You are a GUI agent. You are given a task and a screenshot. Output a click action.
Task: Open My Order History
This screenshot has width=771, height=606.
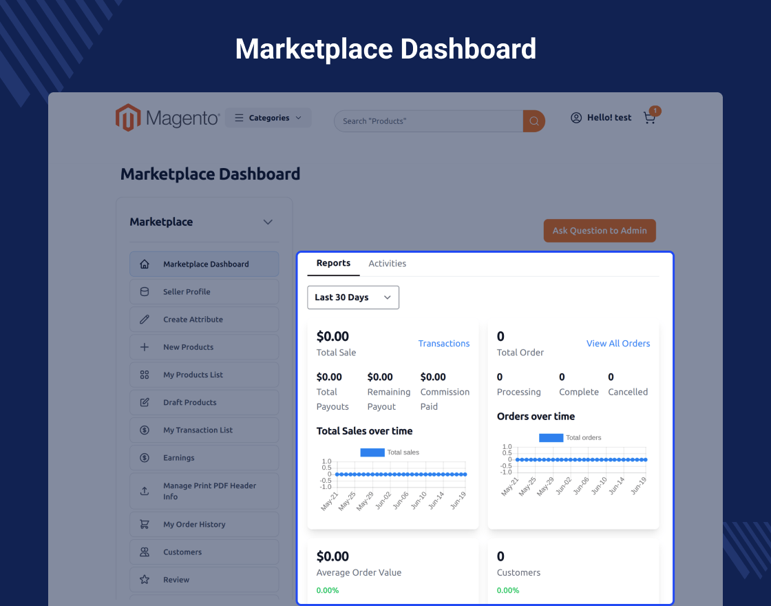tap(204, 524)
